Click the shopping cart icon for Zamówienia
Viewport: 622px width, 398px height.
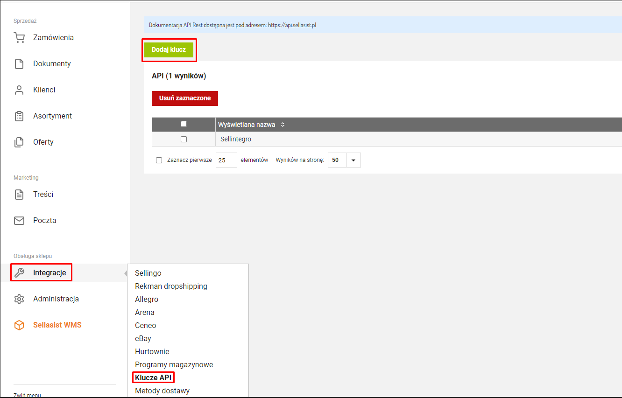tap(19, 37)
